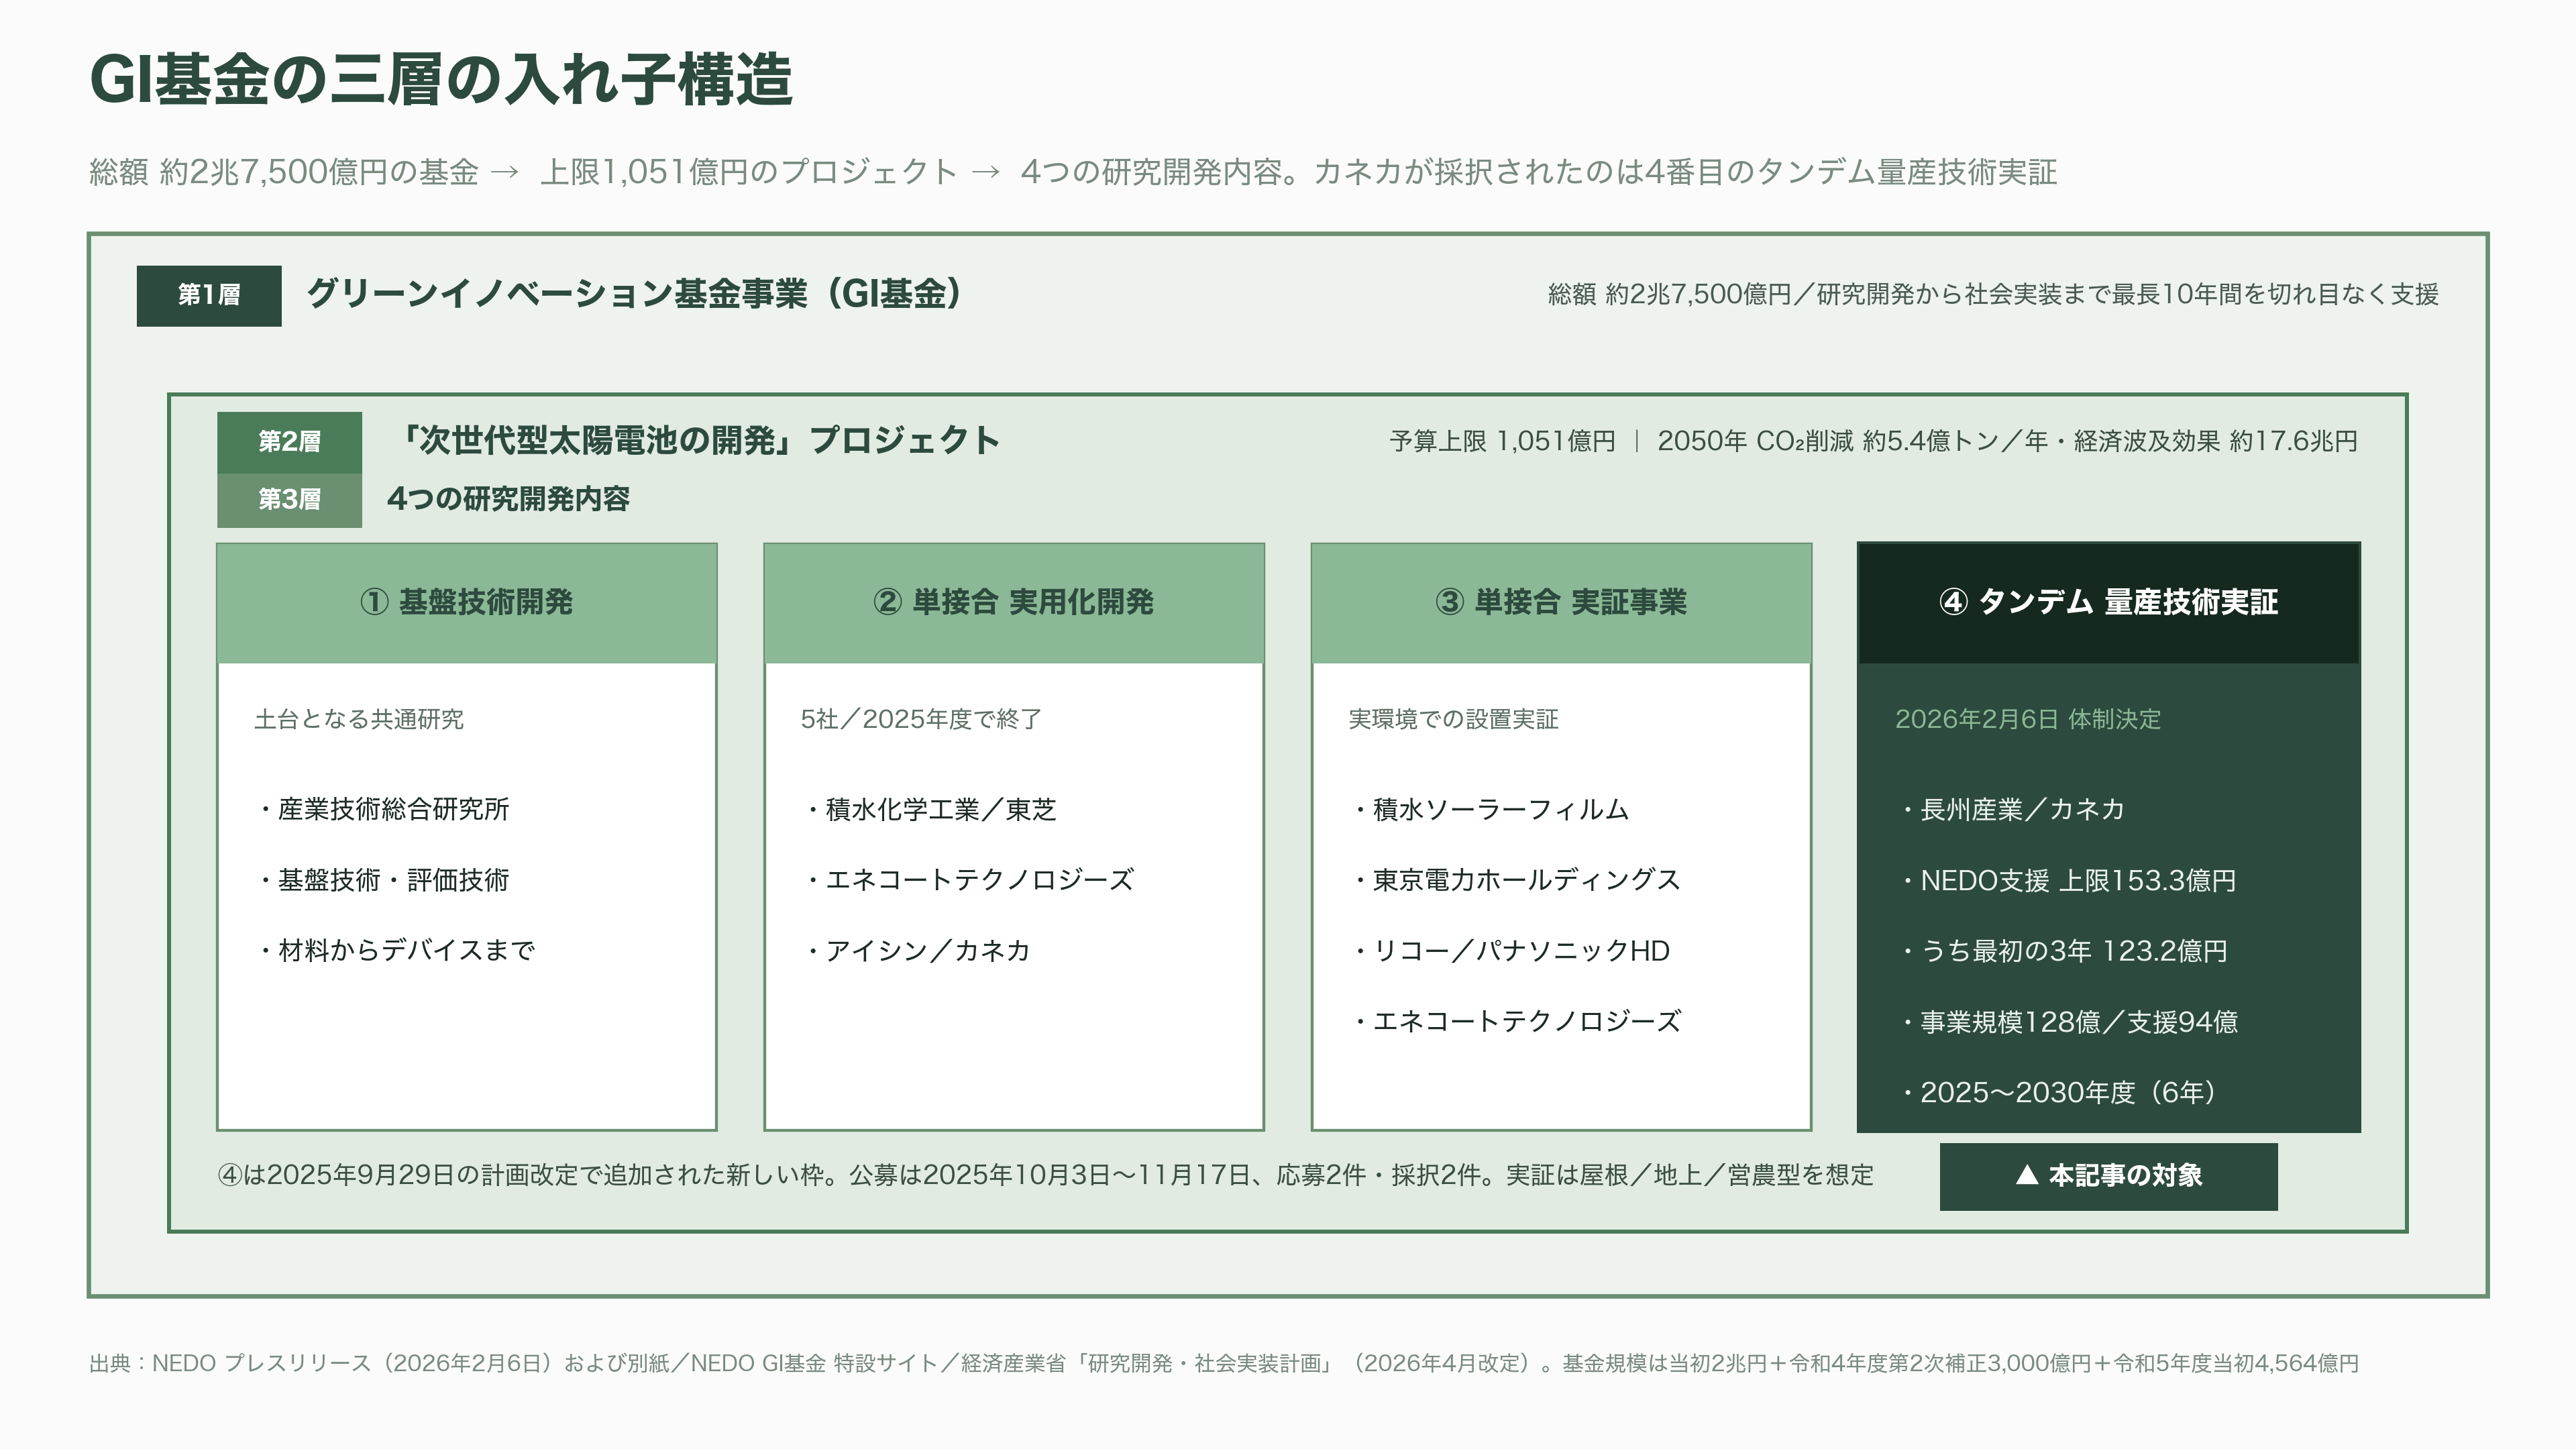Select text 実環境での設置実証
This screenshot has height=1449, width=2576.
[1453, 719]
